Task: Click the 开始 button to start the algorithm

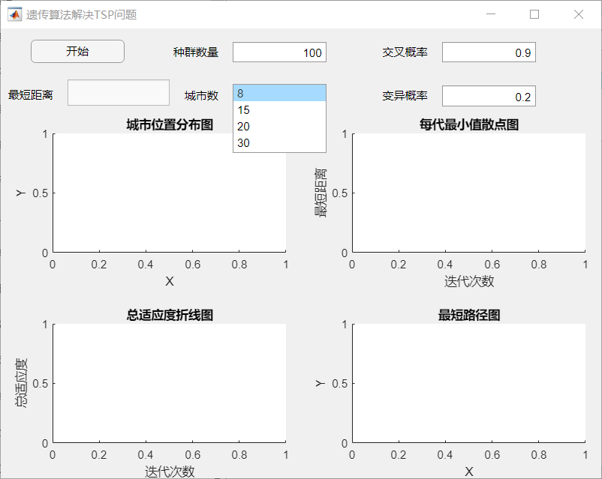Action: tap(77, 51)
